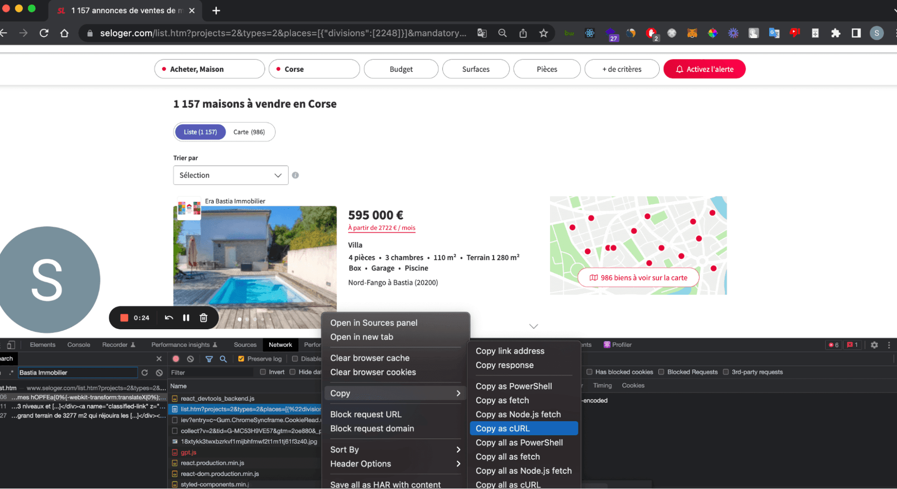
Task: Open the Pièces filter dropdown
Action: [x=547, y=69]
